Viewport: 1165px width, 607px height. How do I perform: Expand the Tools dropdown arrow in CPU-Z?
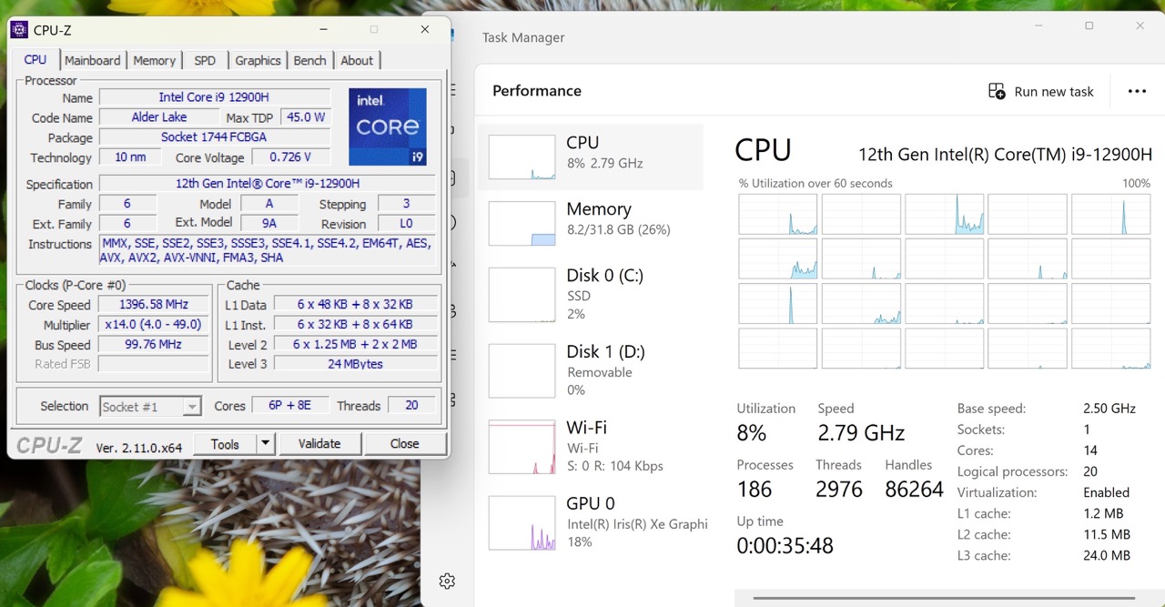(265, 444)
